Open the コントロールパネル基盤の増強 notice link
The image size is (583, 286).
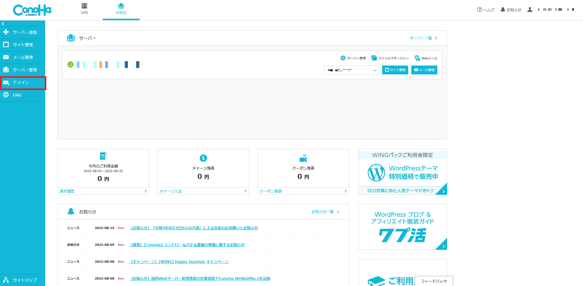coord(187,245)
